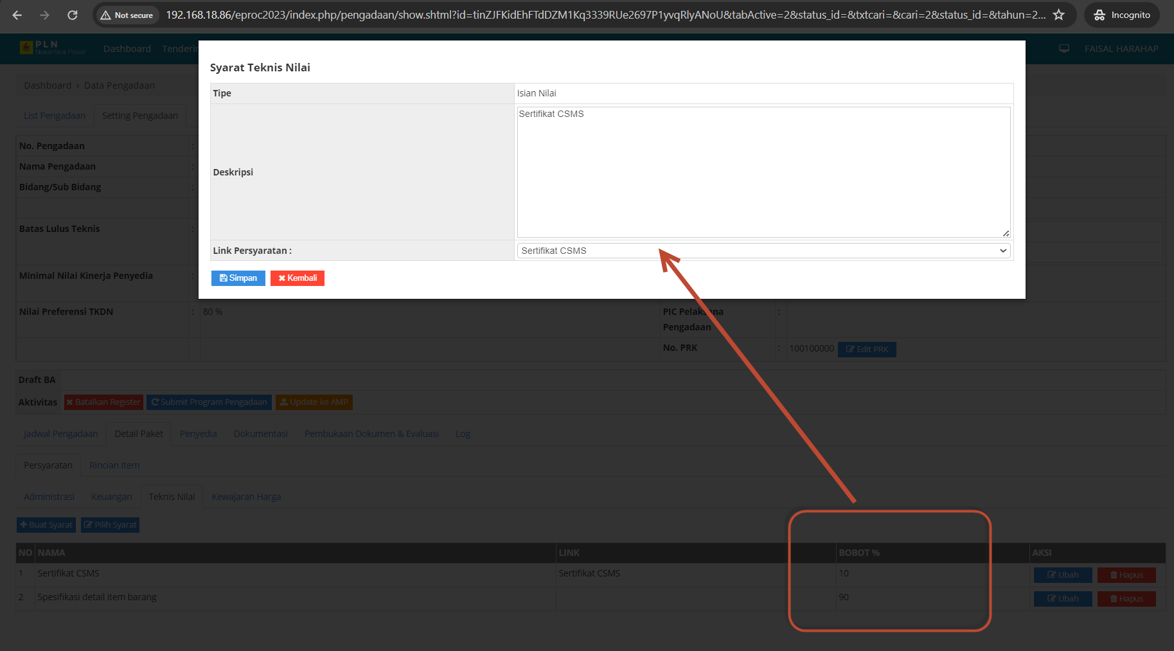Open the Penyedia tab
This screenshot has height=651, width=1174.
click(198, 434)
